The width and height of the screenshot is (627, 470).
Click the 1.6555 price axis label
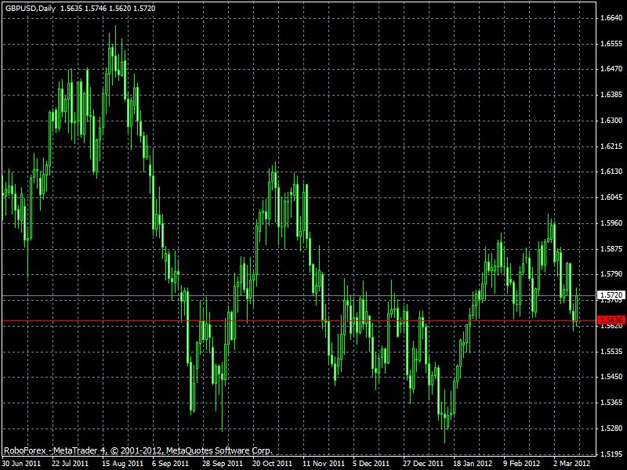pos(611,44)
